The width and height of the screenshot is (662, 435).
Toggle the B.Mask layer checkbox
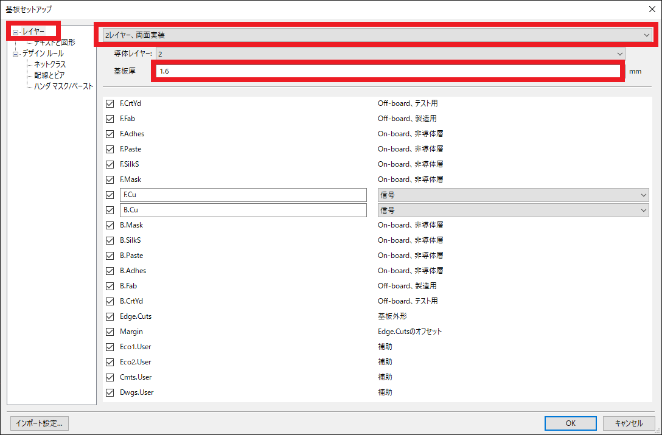pyautogui.click(x=110, y=225)
